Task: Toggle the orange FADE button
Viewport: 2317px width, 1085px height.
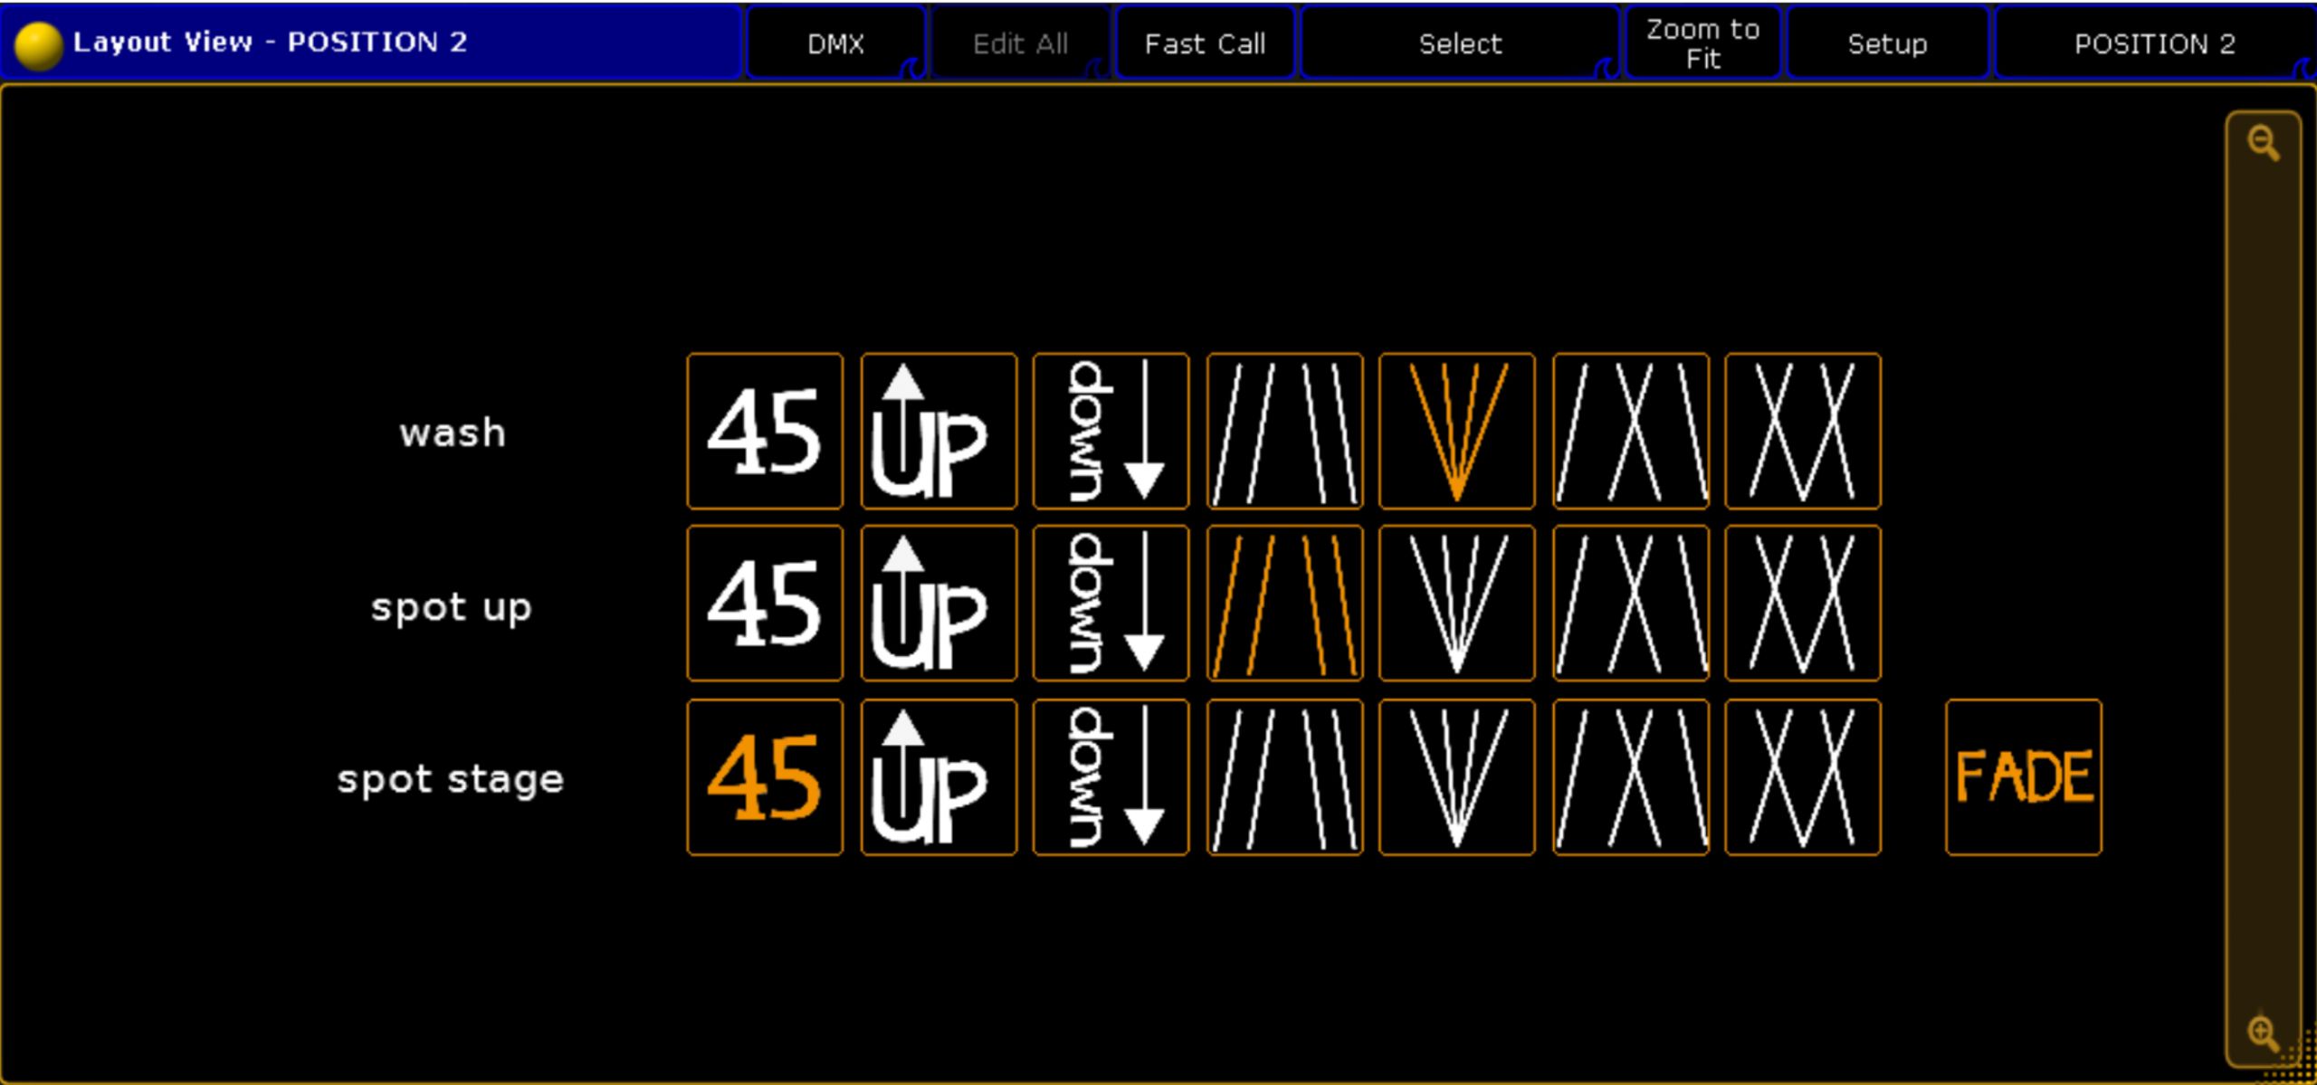Action: (x=2024, y=777)
